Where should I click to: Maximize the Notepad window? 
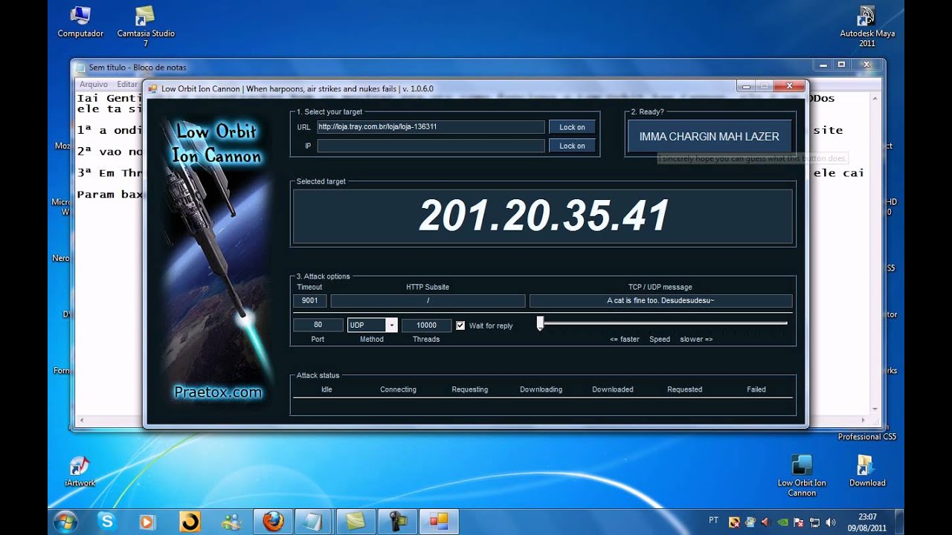point(840,65)
